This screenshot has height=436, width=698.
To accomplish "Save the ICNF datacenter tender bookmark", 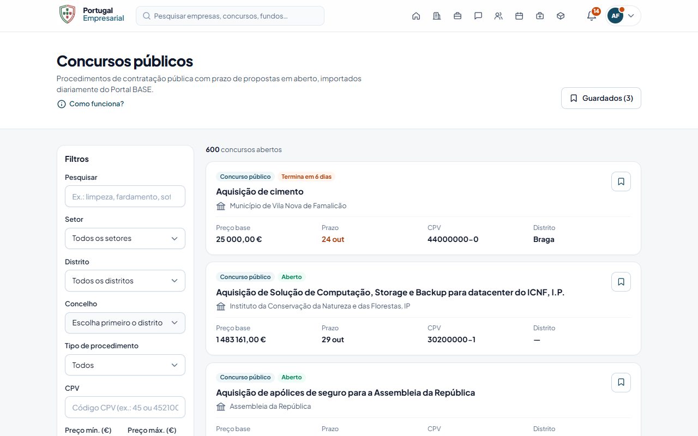I will (621, 282).
